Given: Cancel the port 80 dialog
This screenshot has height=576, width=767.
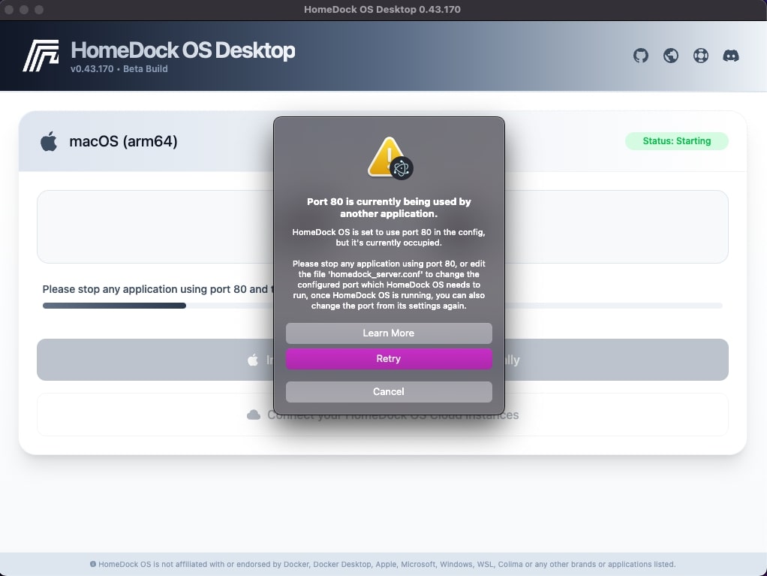Looking at the screenshot, I should pyautogui.click(x=389, y=391).
